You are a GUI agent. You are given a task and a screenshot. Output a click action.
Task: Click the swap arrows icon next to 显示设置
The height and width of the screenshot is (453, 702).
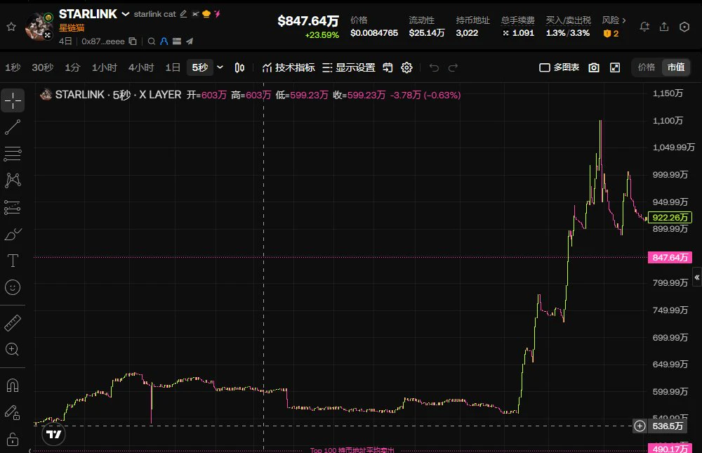pyautogui.click(x=388, y=67)
